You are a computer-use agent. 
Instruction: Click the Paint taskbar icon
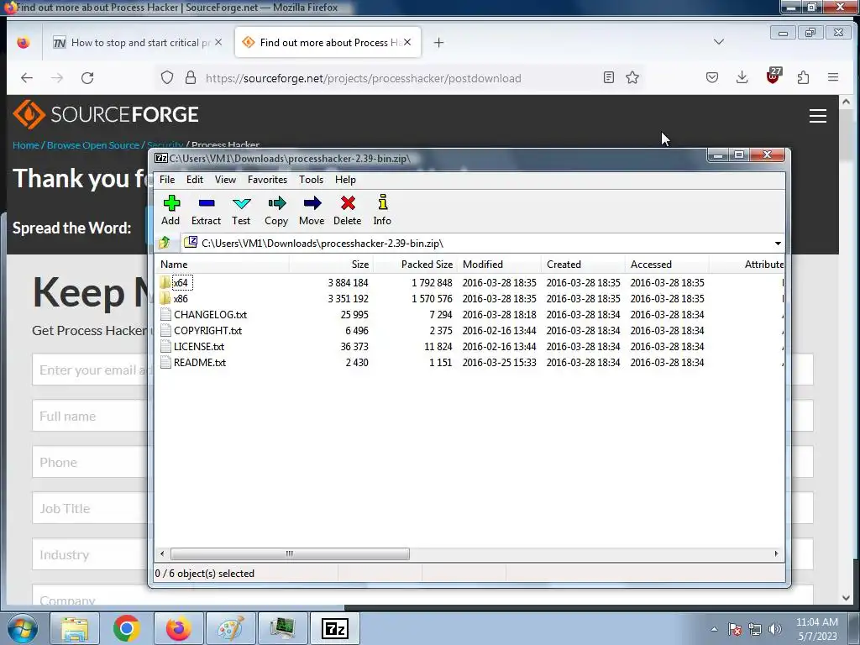[231, 628]
